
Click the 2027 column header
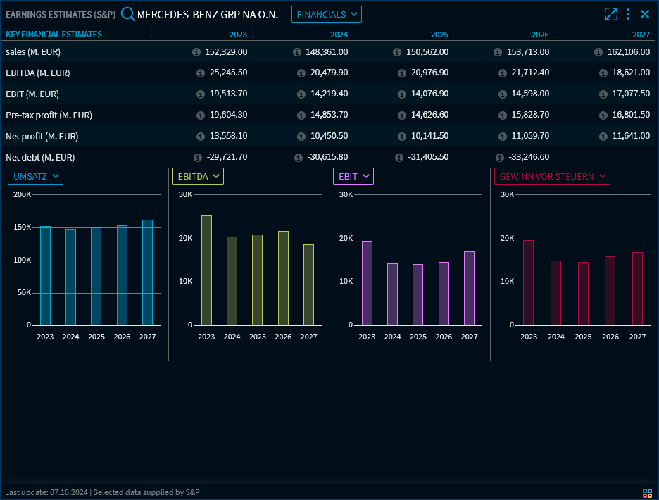point(641,35)
